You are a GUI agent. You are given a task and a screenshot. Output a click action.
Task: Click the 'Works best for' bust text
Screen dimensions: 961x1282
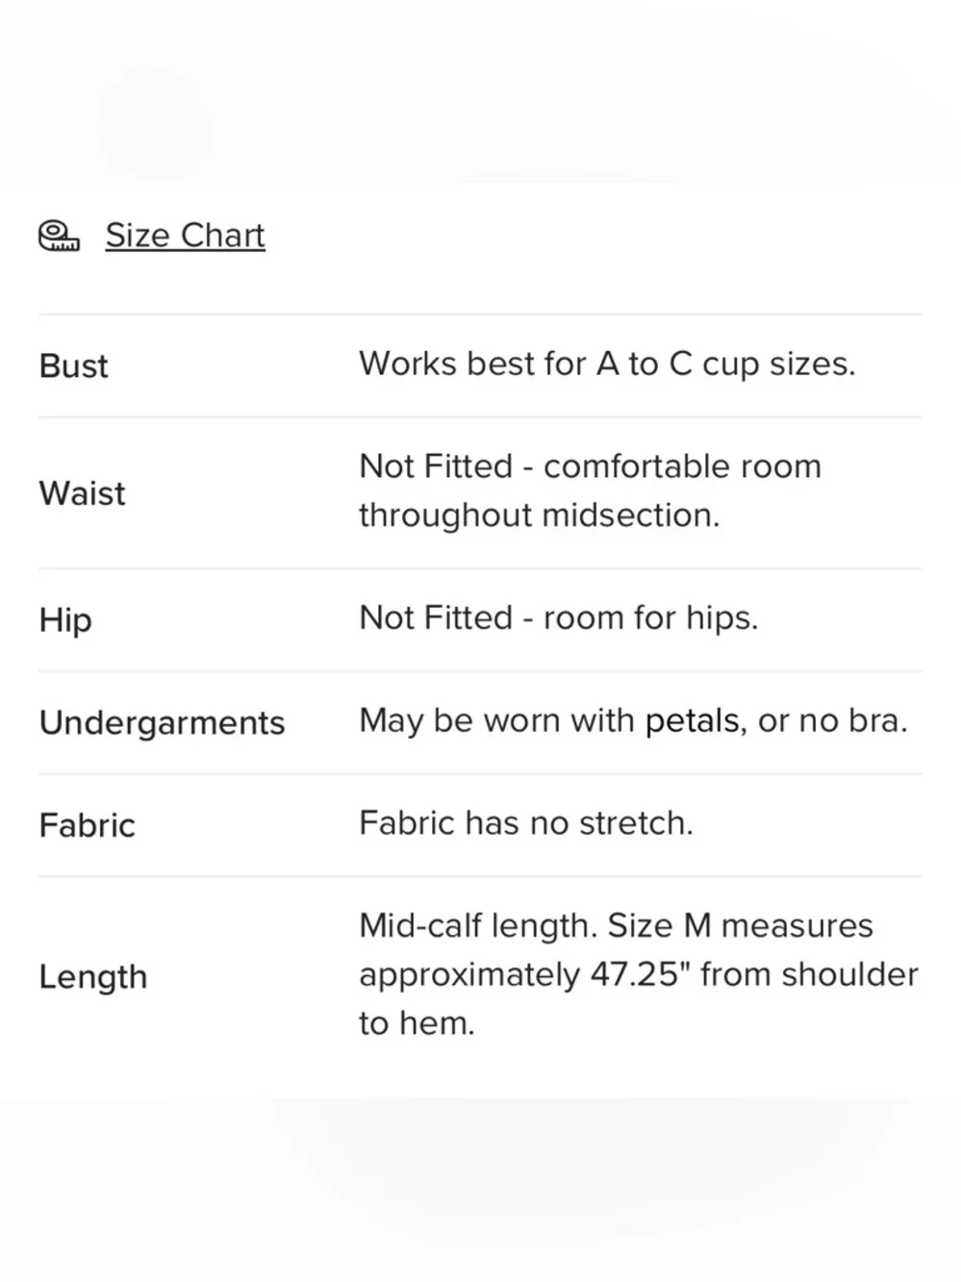472,364
